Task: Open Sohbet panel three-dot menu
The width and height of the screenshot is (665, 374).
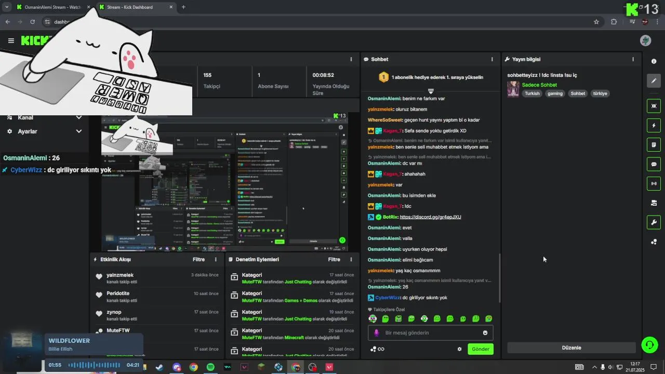Action: point(492,59)
